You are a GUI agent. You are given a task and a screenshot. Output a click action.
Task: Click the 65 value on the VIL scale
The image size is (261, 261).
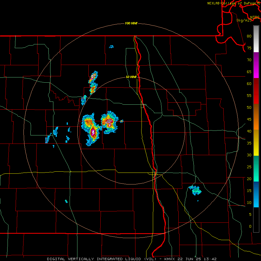click(249, 72)
